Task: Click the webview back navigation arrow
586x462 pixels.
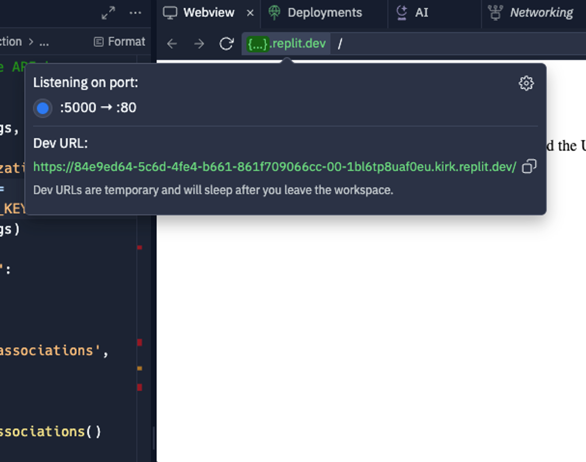Action: (171, 43)
